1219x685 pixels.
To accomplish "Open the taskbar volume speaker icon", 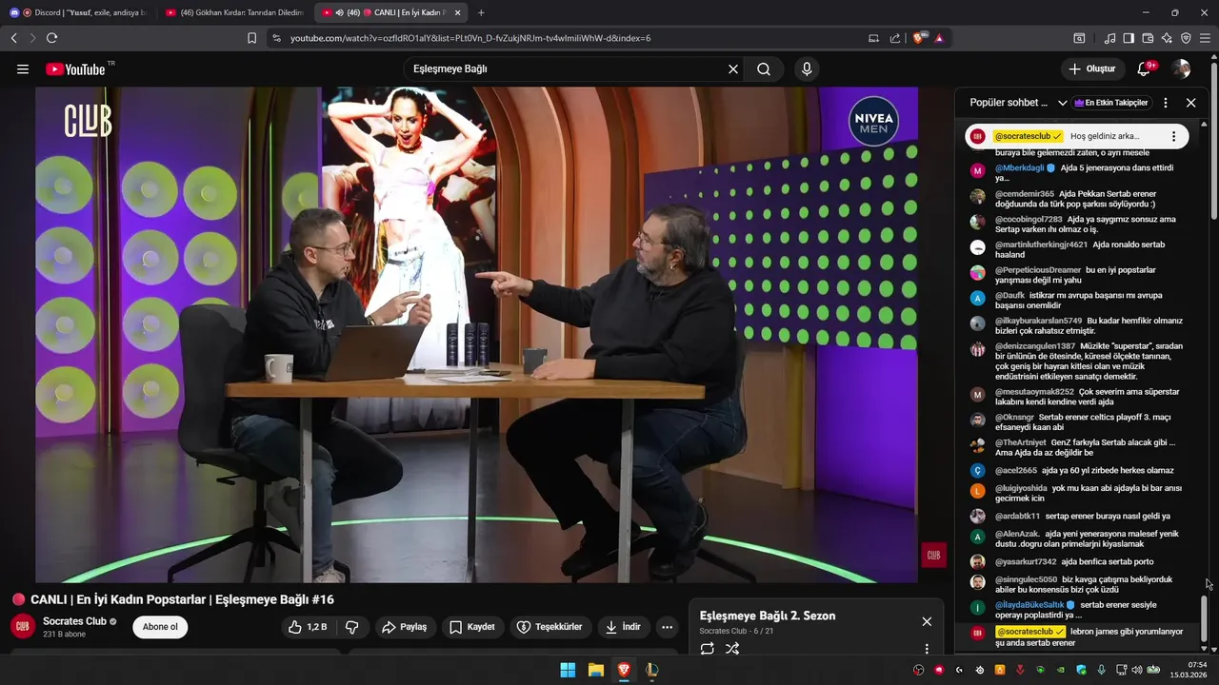I will [x=1136, y=670].
